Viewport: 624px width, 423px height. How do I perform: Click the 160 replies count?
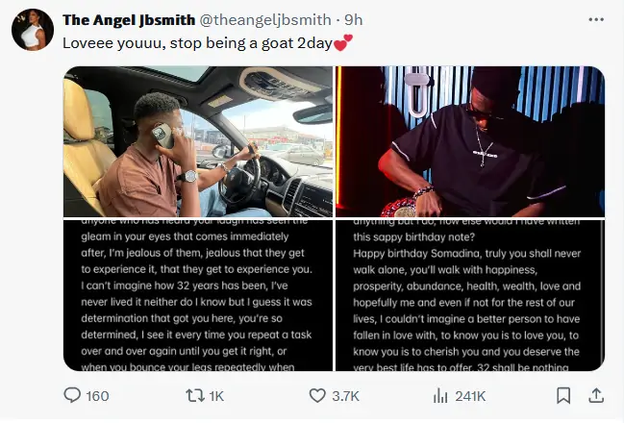click(98, 396)
